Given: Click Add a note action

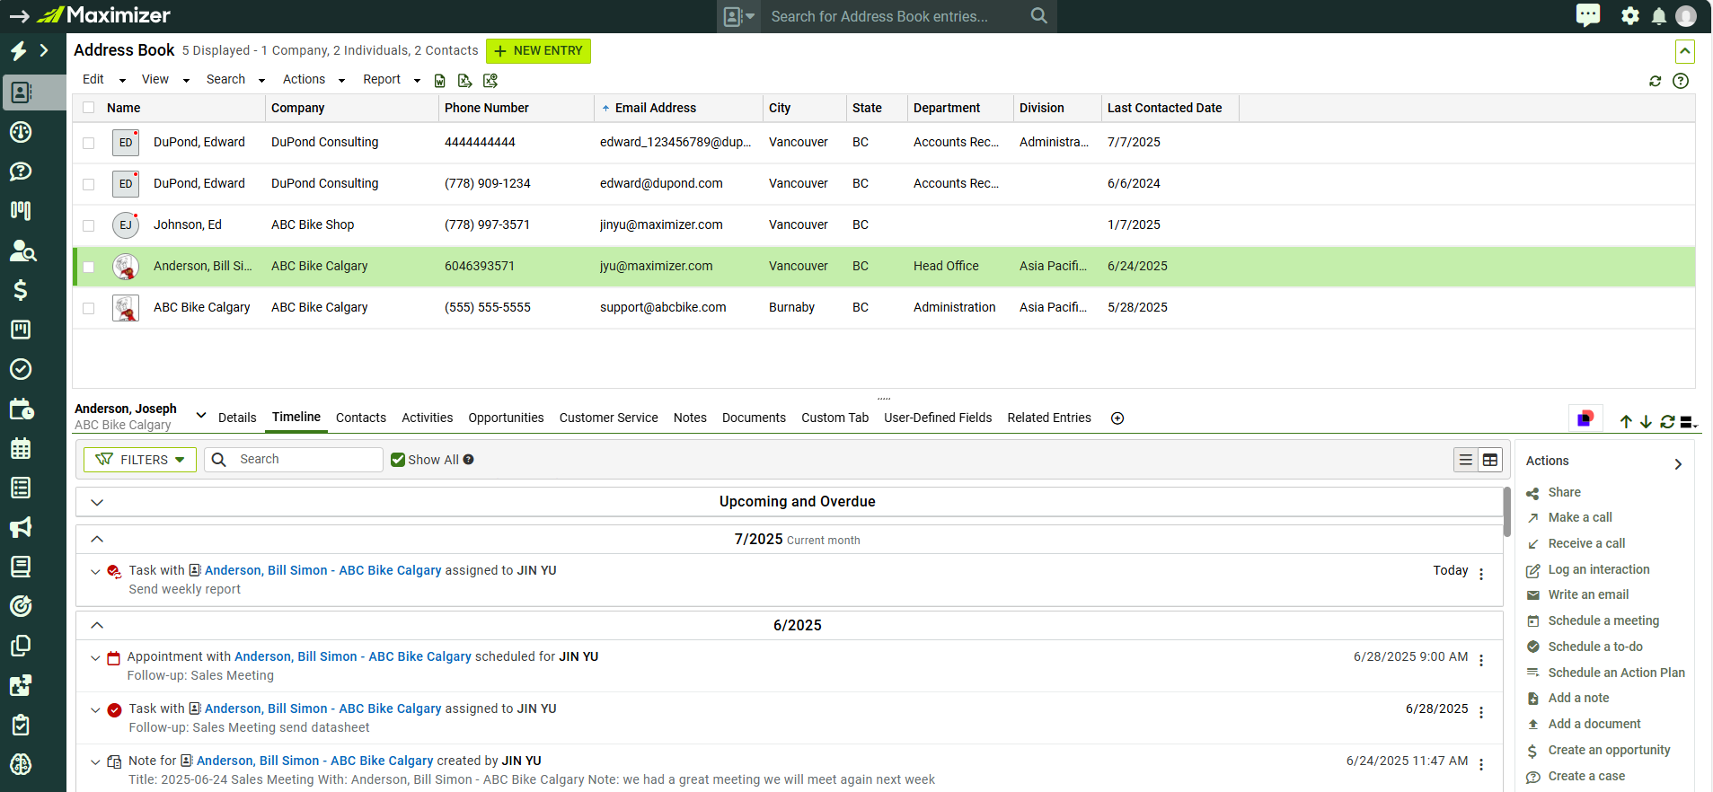Looking at the screenshot, I should 1578,698.
